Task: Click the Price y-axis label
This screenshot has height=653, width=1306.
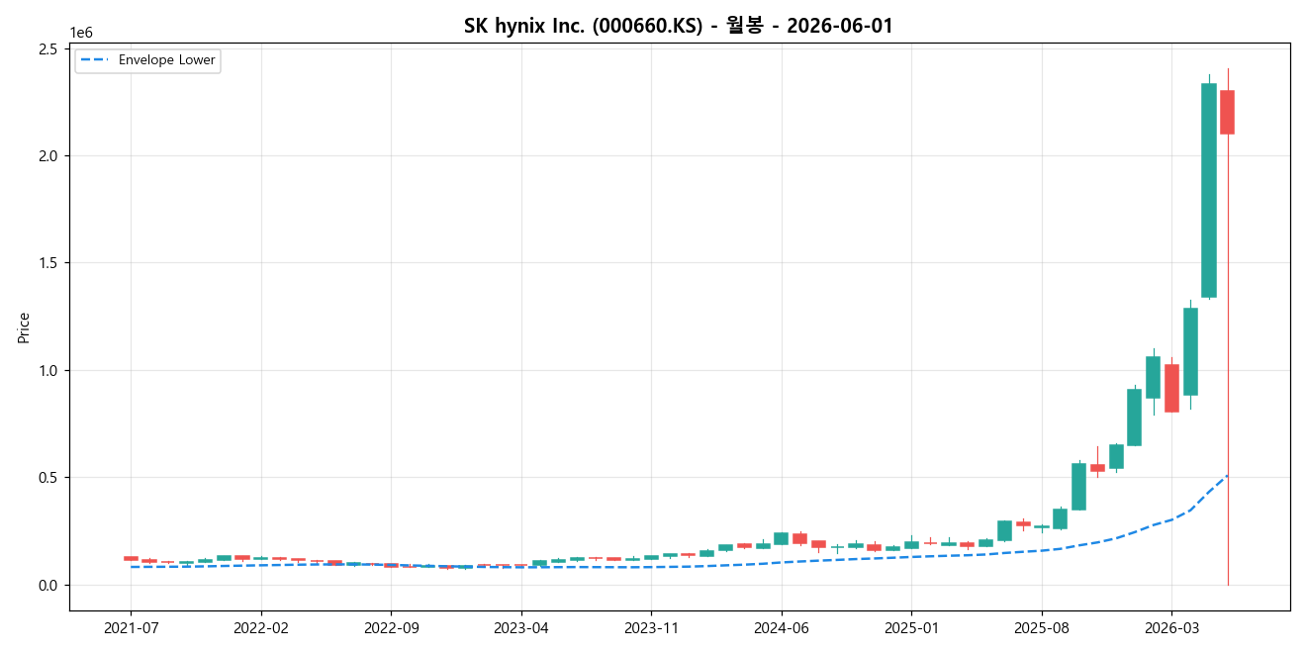Action: pyautogui.click(x=24, y=327)
